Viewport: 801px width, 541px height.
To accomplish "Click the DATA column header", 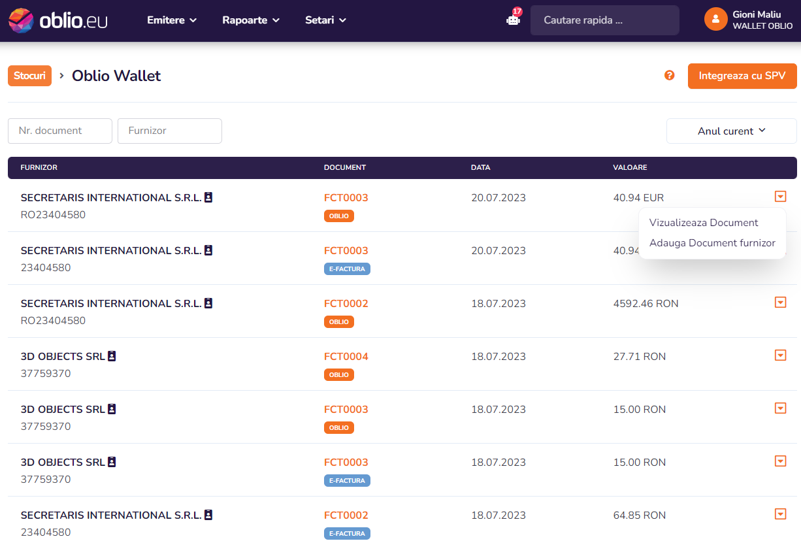I will pos(481,168).
